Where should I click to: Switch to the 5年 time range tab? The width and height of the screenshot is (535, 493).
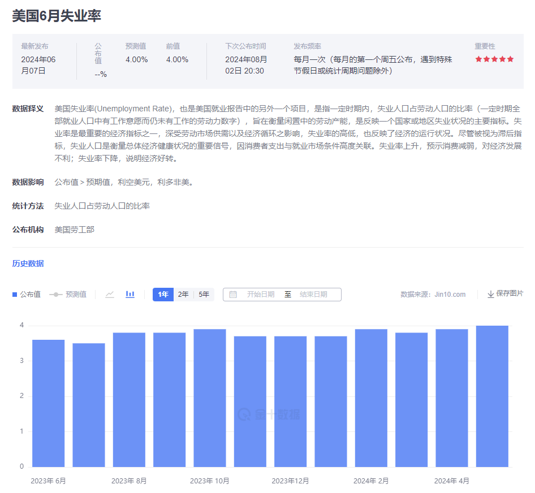click(204, 294)
